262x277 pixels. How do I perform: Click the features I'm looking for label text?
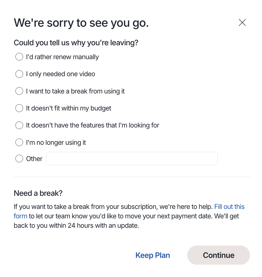[x=92, y=125]
